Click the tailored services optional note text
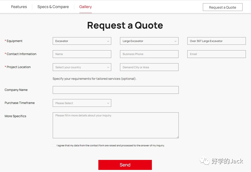This screenshot has height=172, width=251. click(x=94, y=79)
